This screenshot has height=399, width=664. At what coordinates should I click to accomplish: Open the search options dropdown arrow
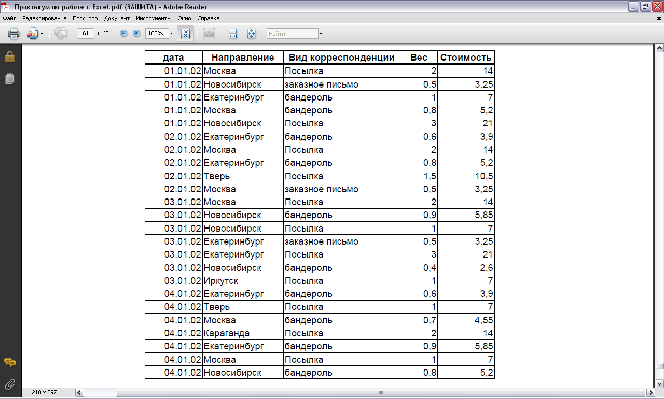[x=321, y=34]
